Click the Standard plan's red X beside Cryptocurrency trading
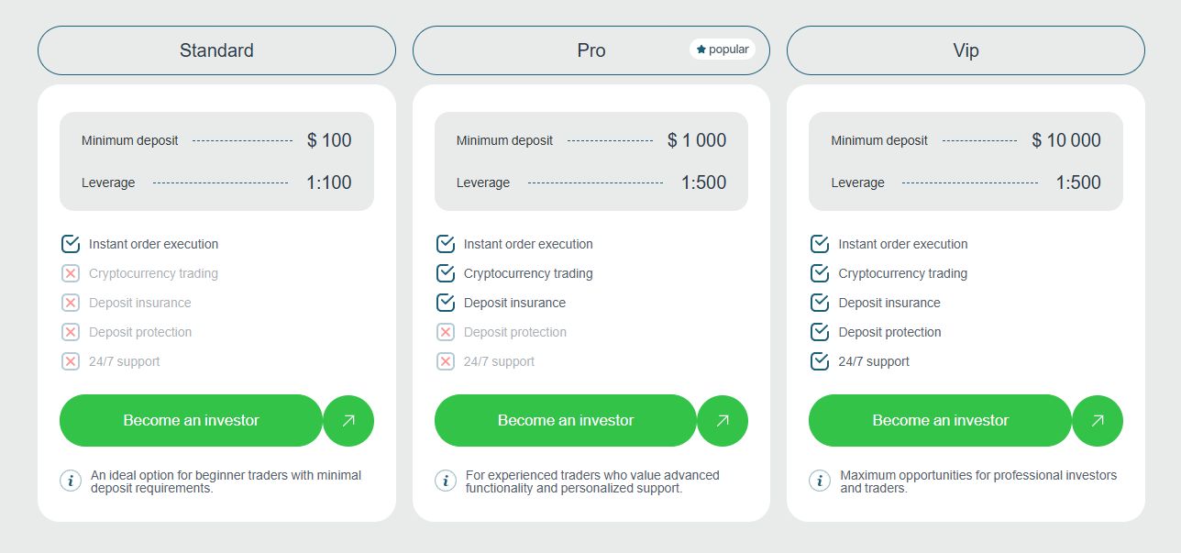 pos(71,273)
